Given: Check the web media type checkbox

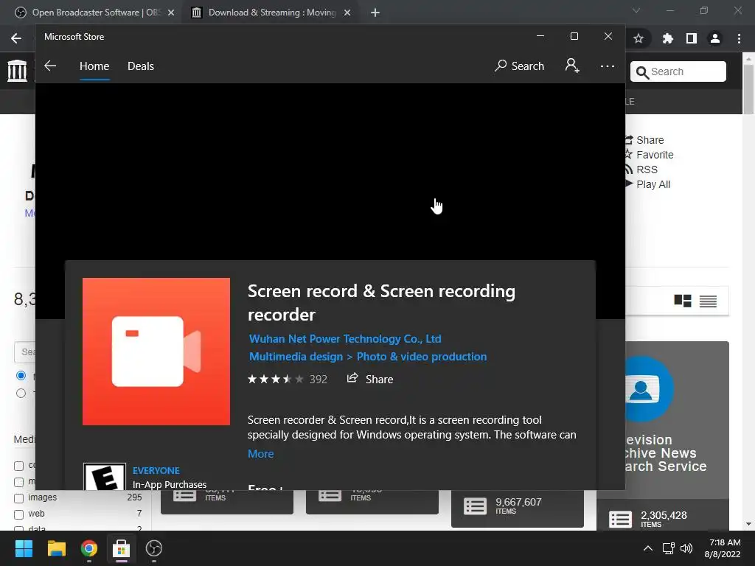Looking at the screenshot, I should [18, 514].
